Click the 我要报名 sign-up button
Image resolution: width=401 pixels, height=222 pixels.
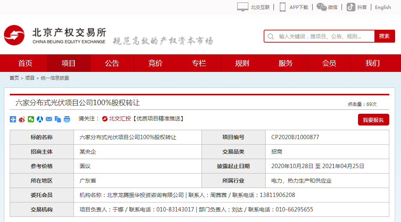[x=373, y=120]
